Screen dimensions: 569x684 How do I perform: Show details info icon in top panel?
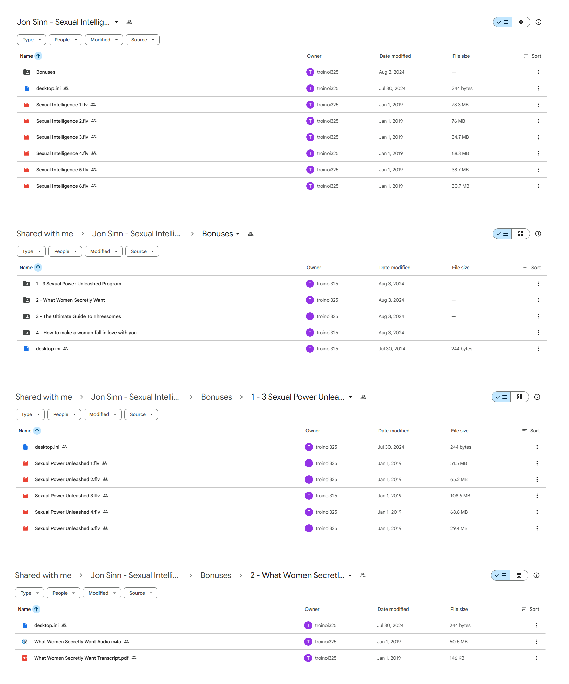(x=538, y=22)
